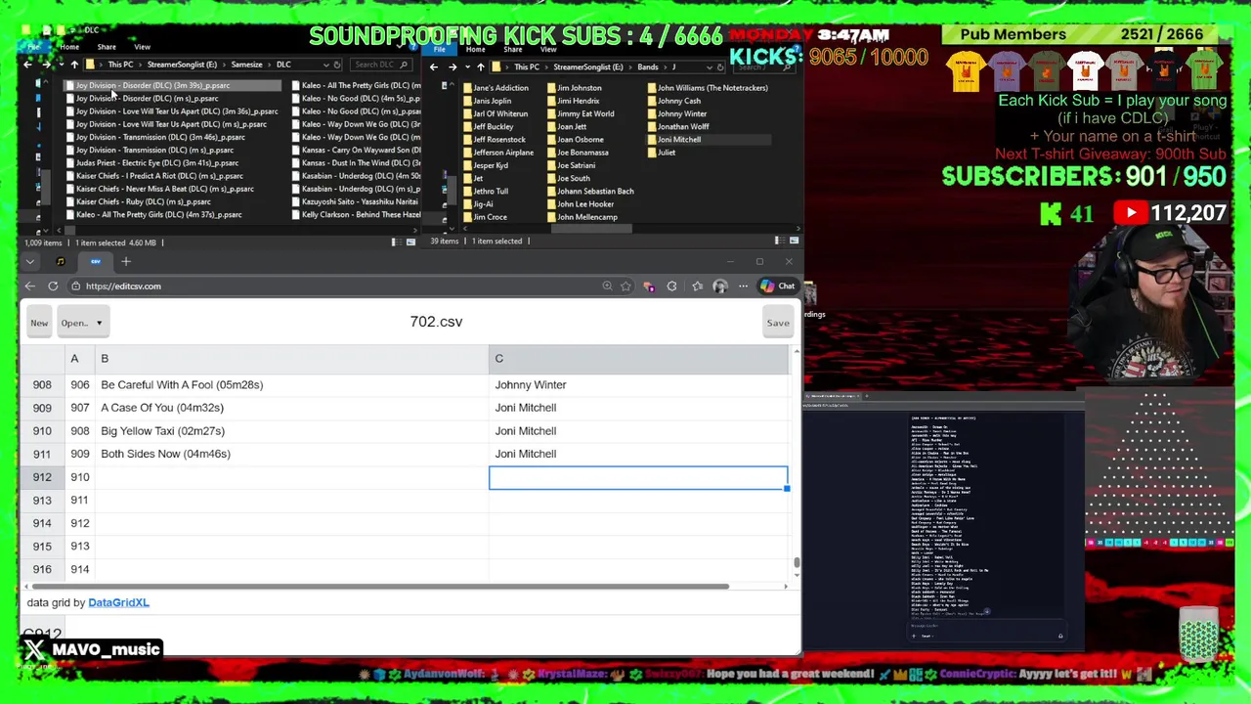
Task: Click 'Bands' in the J folder explorer breadcrumb
Action: (648, 67)
